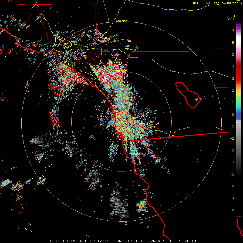Click the 6 value on the scale
The width and height of the screenshot is (243, 243).
[233, 42]
